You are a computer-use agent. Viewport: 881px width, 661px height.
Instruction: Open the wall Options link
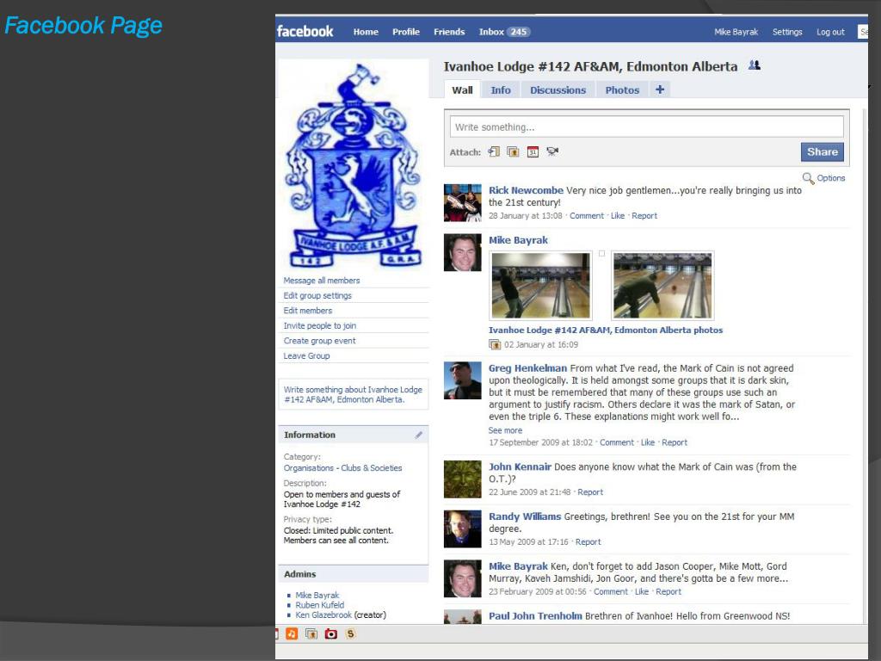(x=830, y=178)
